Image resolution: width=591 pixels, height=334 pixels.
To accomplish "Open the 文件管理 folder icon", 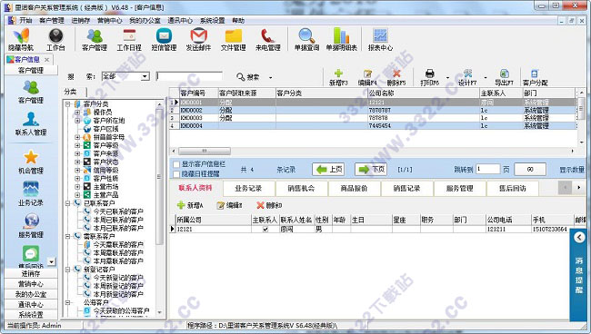I will [x=234, y=39].
